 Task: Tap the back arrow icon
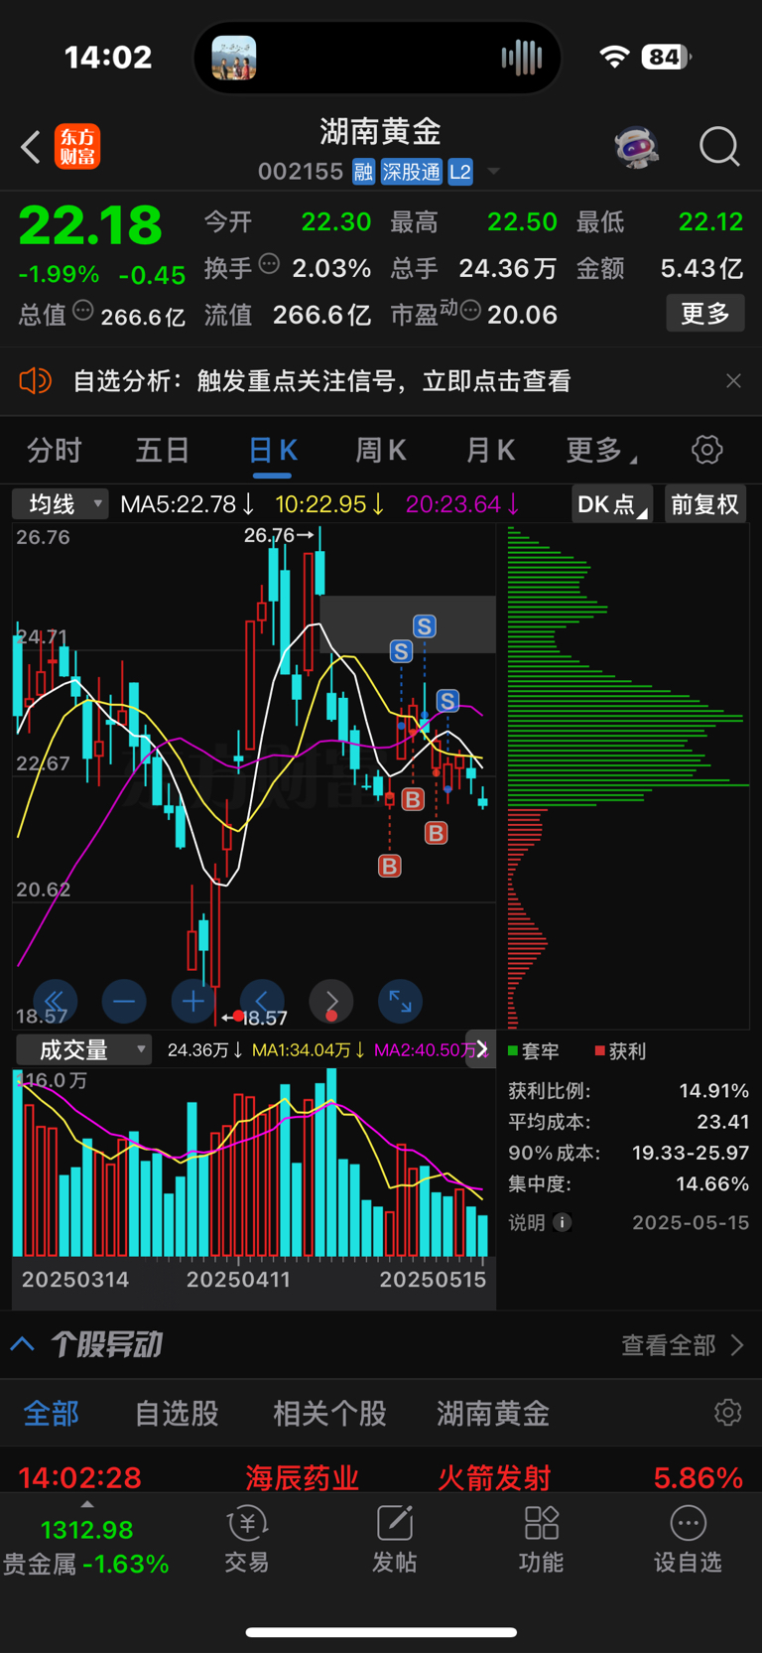point(31,147)
